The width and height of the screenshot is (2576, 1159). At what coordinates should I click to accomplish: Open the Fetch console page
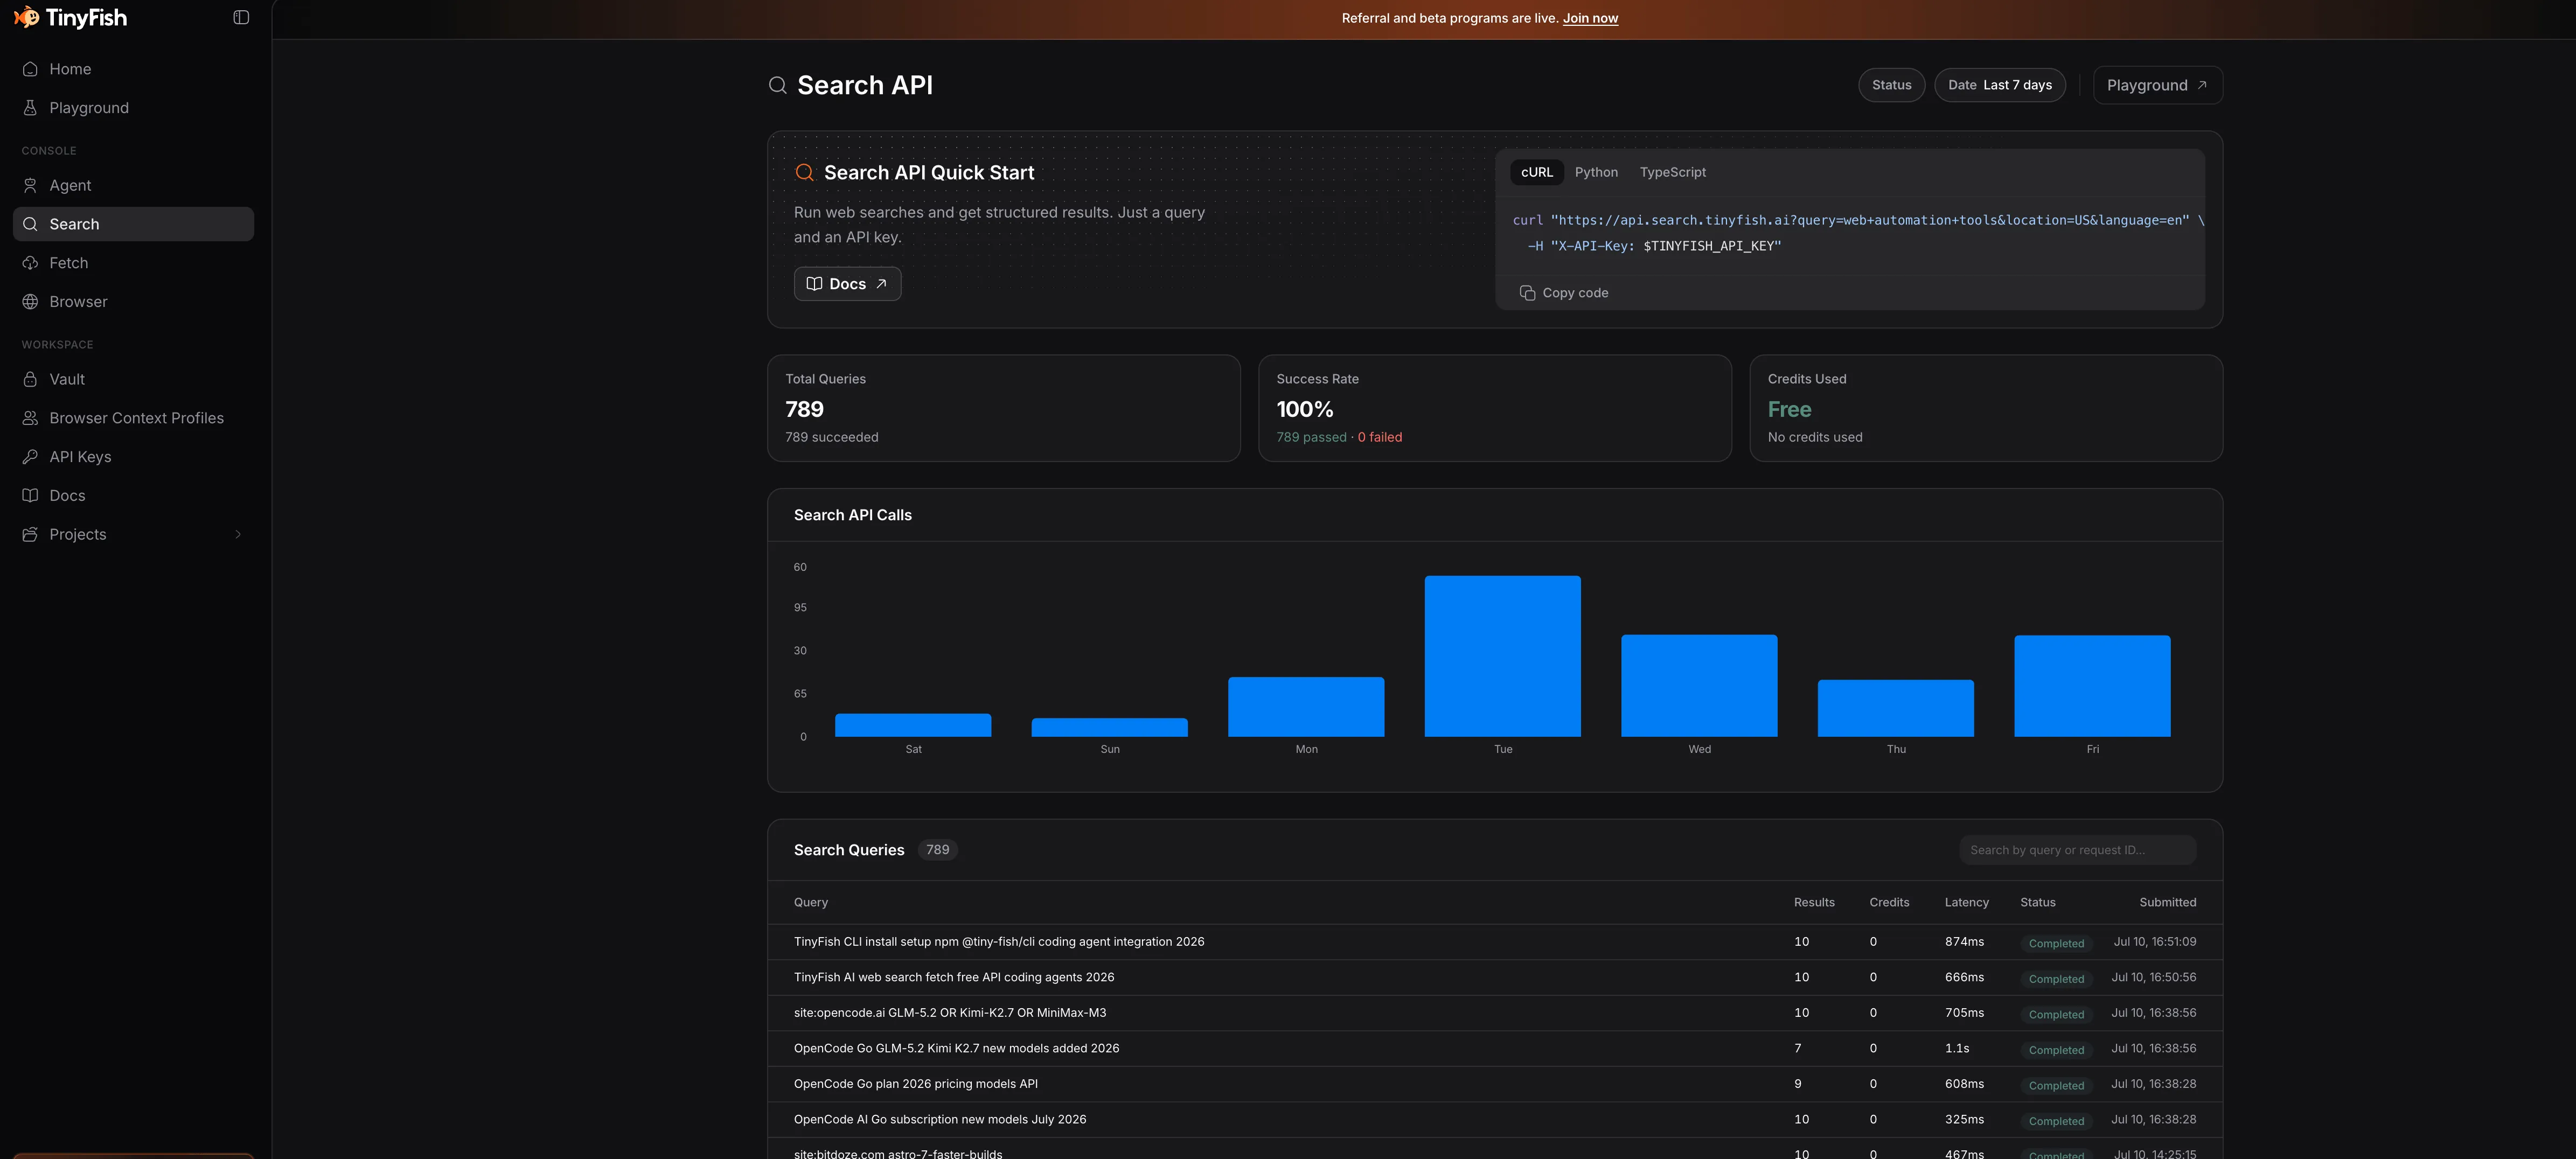tap(133, 263)
